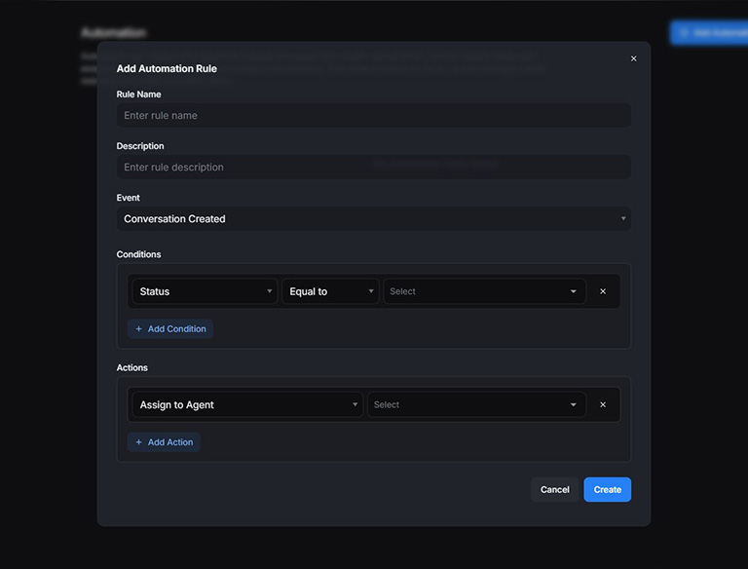The image size is (748, 569).
Task: Click the Description input field
Action: [x=373, y=168]
